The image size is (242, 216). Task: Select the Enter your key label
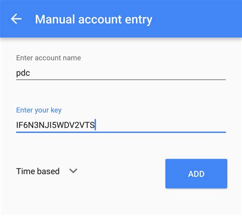[x=39, y=110]
